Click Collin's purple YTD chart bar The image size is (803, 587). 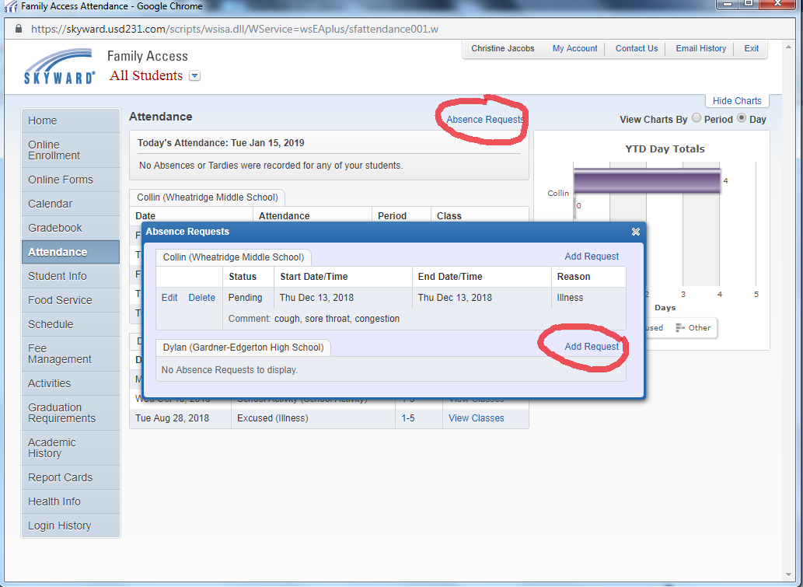tap(648, 181)
